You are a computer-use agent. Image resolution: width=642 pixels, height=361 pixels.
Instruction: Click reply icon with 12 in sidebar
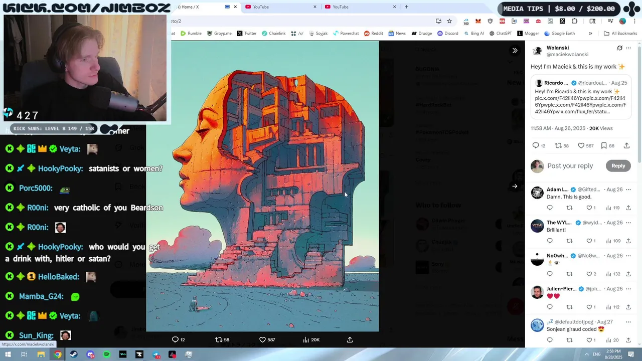539,145
